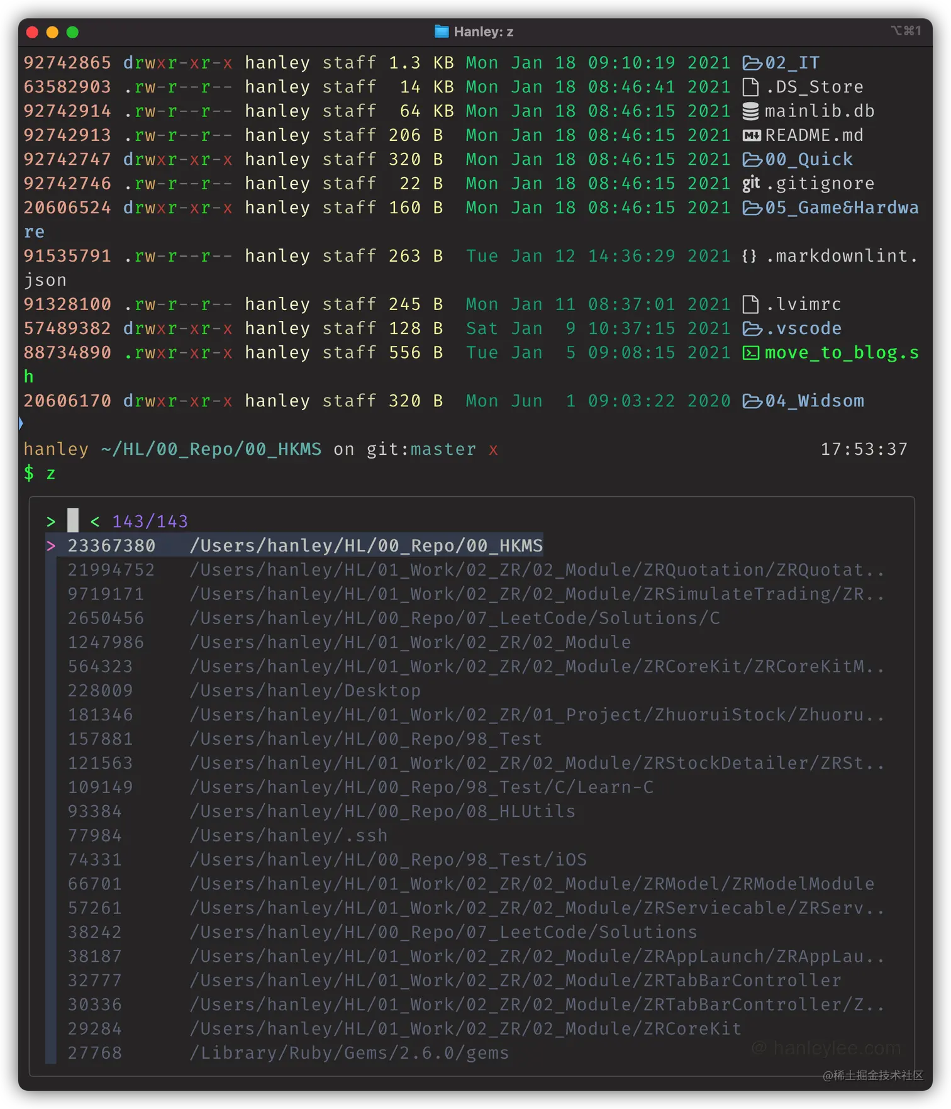Click the file icon beside .lvimrc

click(x=750, y=304)
